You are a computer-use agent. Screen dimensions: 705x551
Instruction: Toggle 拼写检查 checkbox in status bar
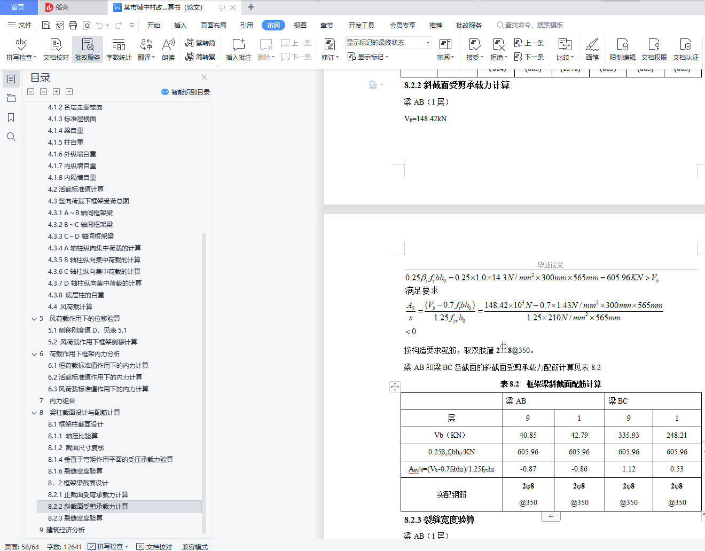tap(92, 547)
